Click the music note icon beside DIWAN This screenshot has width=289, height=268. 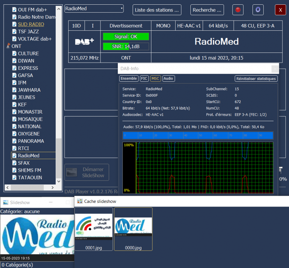14,61
